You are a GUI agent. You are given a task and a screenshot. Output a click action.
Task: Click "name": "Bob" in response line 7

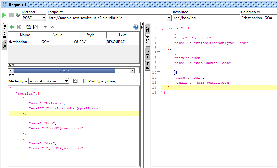click(x=189, y=58)
